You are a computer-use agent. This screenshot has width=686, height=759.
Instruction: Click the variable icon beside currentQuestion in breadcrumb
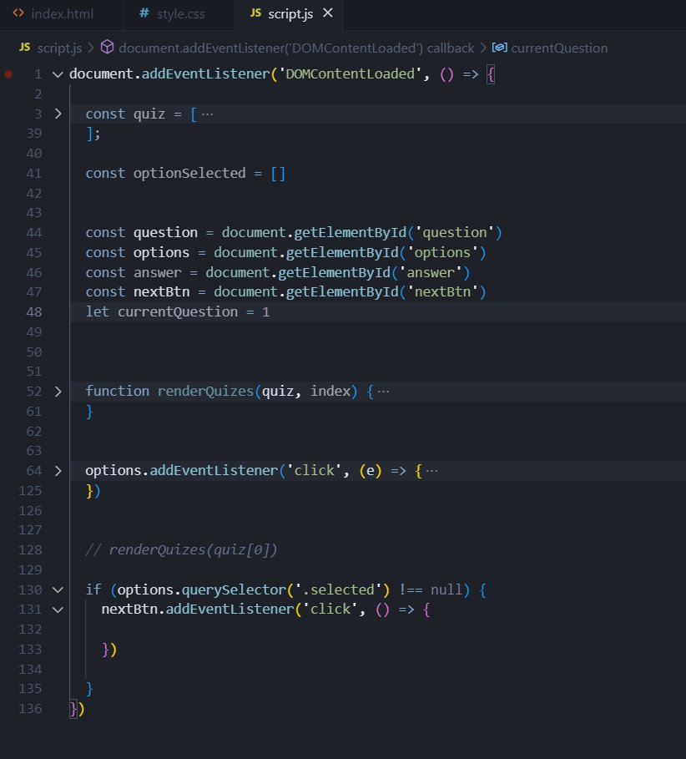pyautogui.click(x=498, y=48)
